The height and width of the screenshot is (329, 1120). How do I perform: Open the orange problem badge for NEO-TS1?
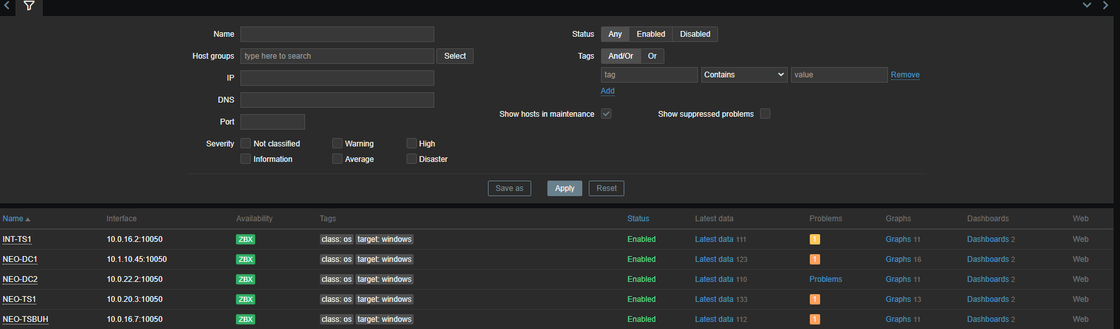[814, 299]
